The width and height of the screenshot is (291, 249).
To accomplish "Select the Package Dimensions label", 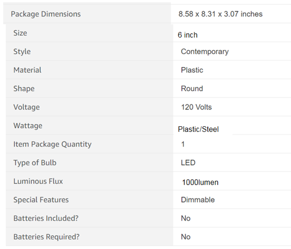I will (x=46, y=14).
